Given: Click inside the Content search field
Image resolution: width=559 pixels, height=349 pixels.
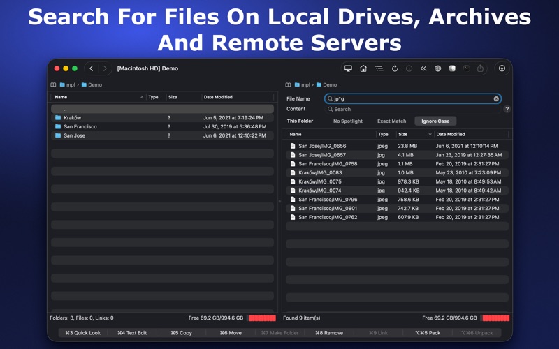Looking at the screenshot, I should pos(412,110).
